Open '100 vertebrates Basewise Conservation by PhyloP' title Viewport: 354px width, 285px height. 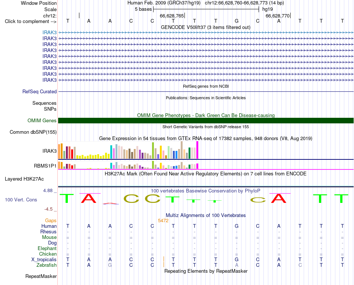(206, 191)
